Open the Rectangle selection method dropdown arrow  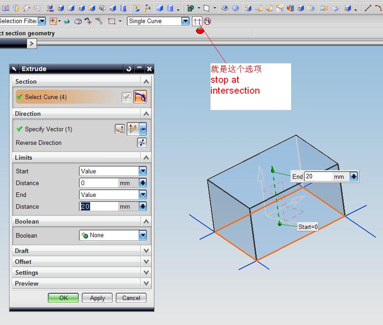pos(120,21)
